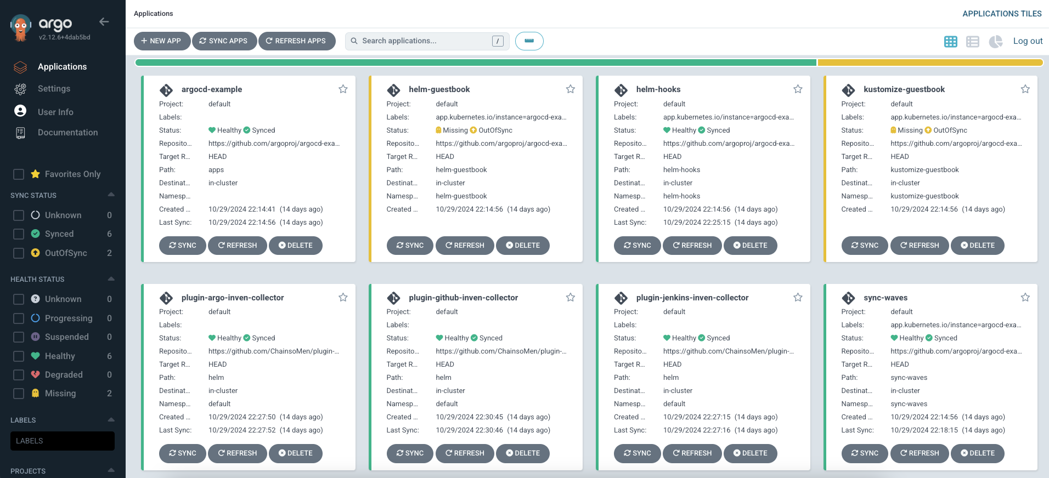1049x478 pixels.
Task: Collapse the Health Status filter section
Action: 111,278
